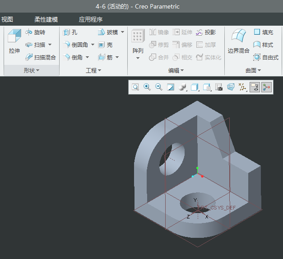Open the datum display filters icon
The height and width of the screenshot is (259, 283).
(x=242, y=87)
